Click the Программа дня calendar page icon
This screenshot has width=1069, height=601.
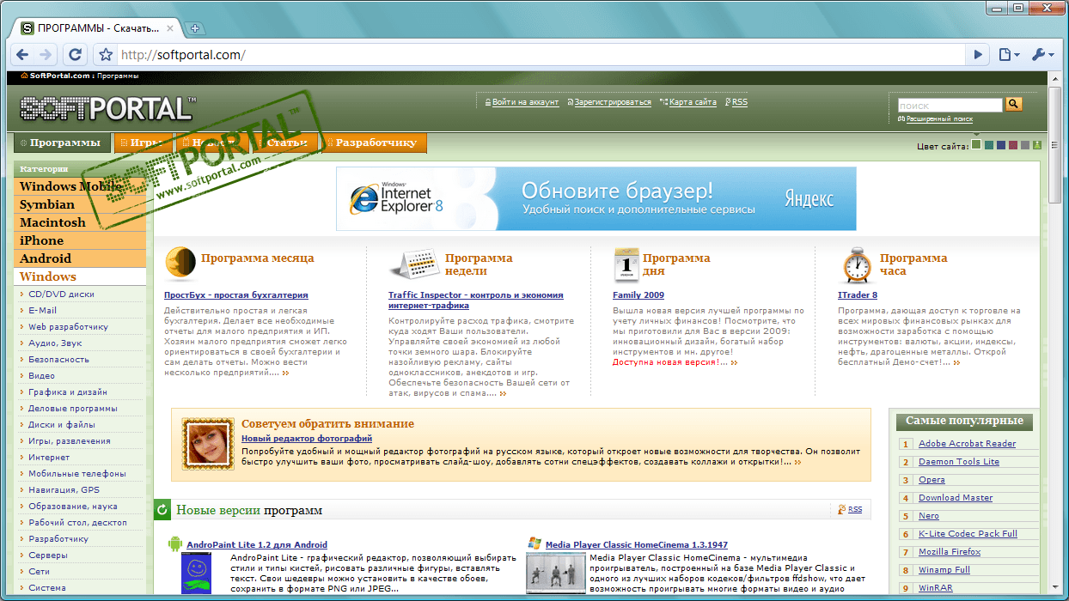pos(626,265)
